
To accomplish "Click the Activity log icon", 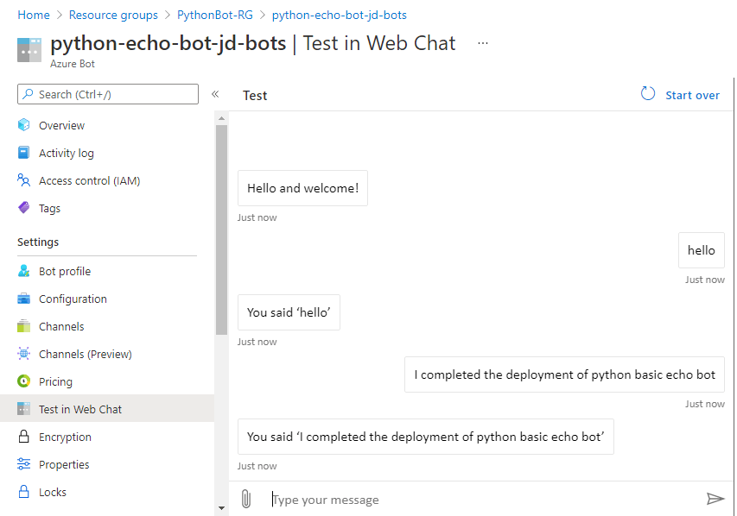I will point(24,153).
